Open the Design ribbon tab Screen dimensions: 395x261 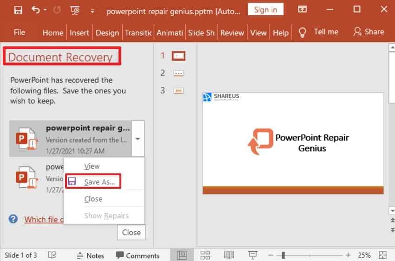tap(107, 32)
